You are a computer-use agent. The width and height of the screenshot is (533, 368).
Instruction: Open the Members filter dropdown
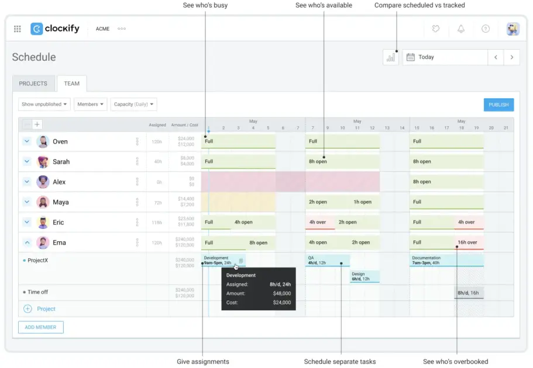click(x=91, y=104)
